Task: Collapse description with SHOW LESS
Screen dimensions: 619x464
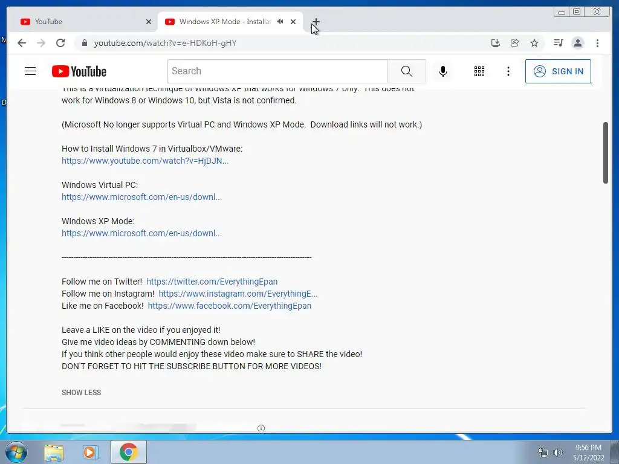Action: [82, 393]
